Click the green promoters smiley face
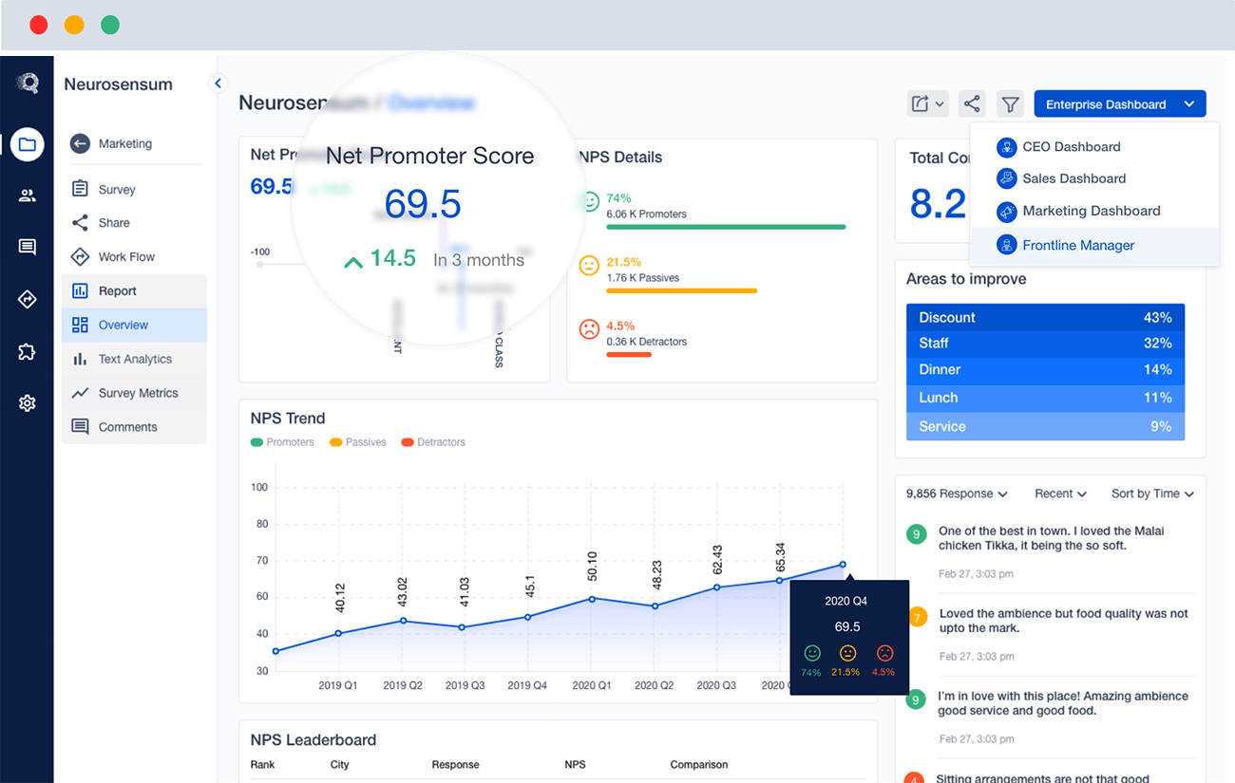 (590, 202)
